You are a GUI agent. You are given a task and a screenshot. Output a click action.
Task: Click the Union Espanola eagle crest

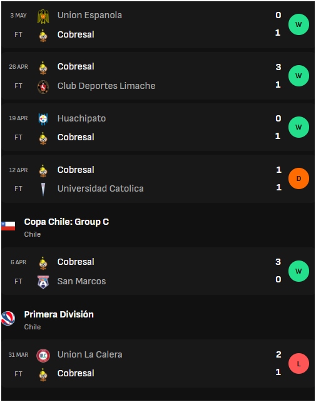pos(43,16)
